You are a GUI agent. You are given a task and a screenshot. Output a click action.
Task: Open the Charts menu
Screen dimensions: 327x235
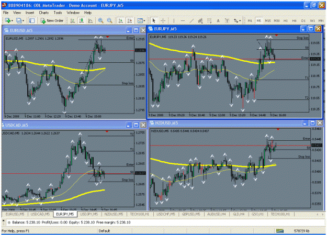tap(43, 13)
